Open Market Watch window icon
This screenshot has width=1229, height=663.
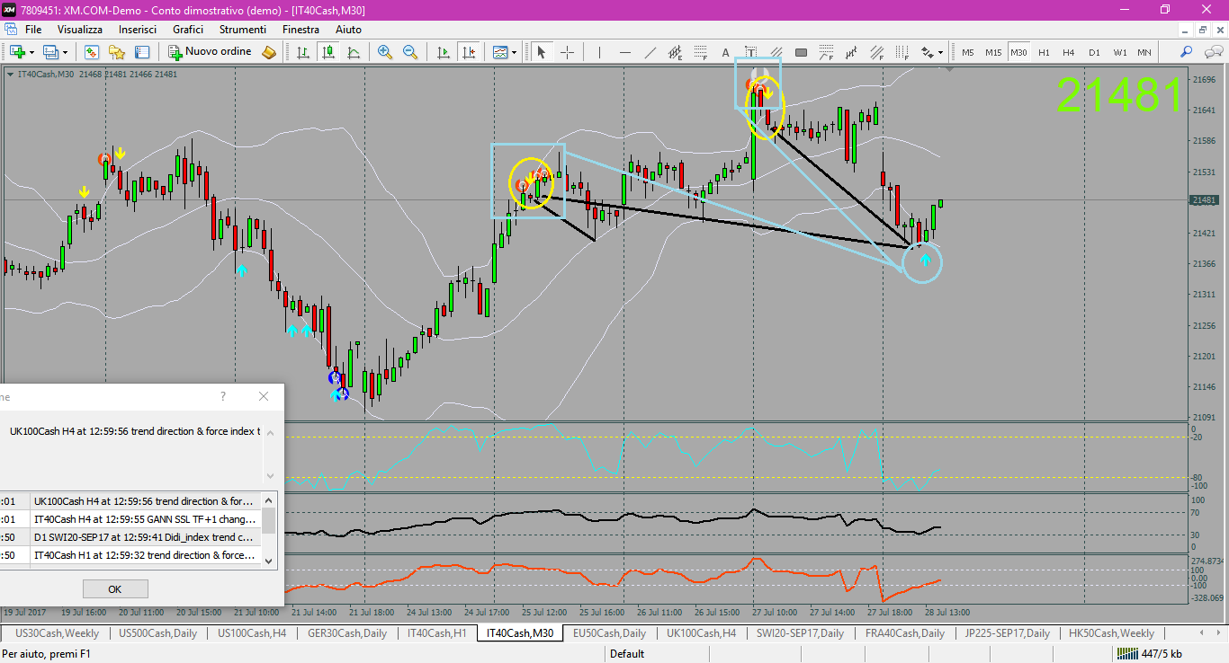point(92,52)
